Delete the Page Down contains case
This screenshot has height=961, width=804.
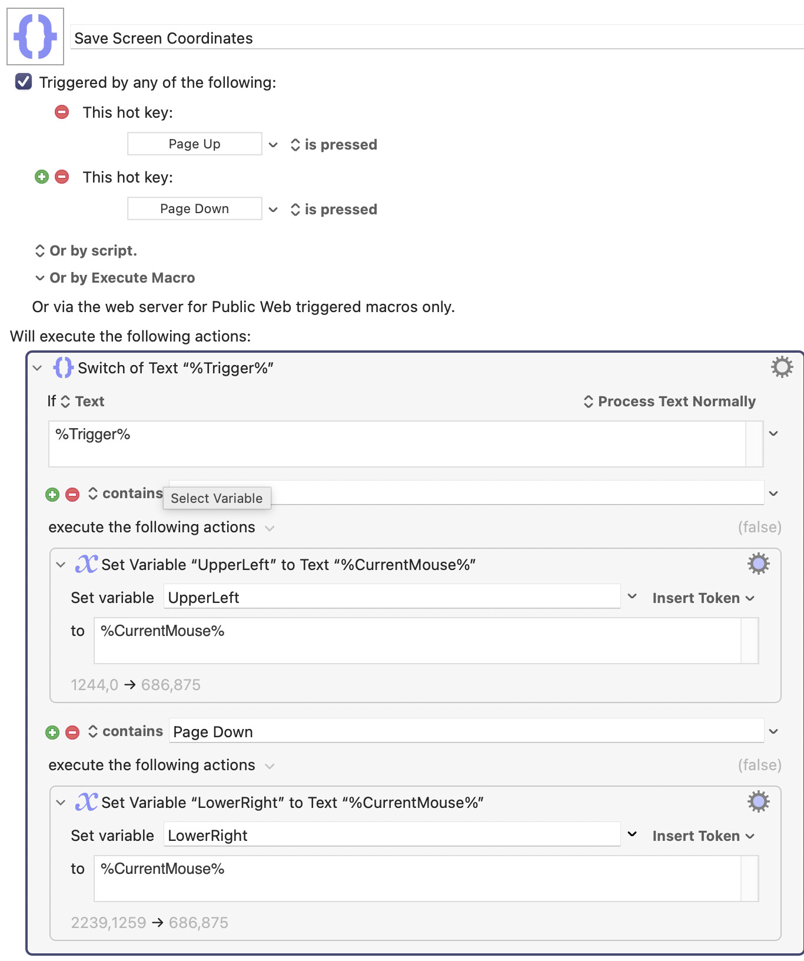pyautogui.click(x=72, y=732)
